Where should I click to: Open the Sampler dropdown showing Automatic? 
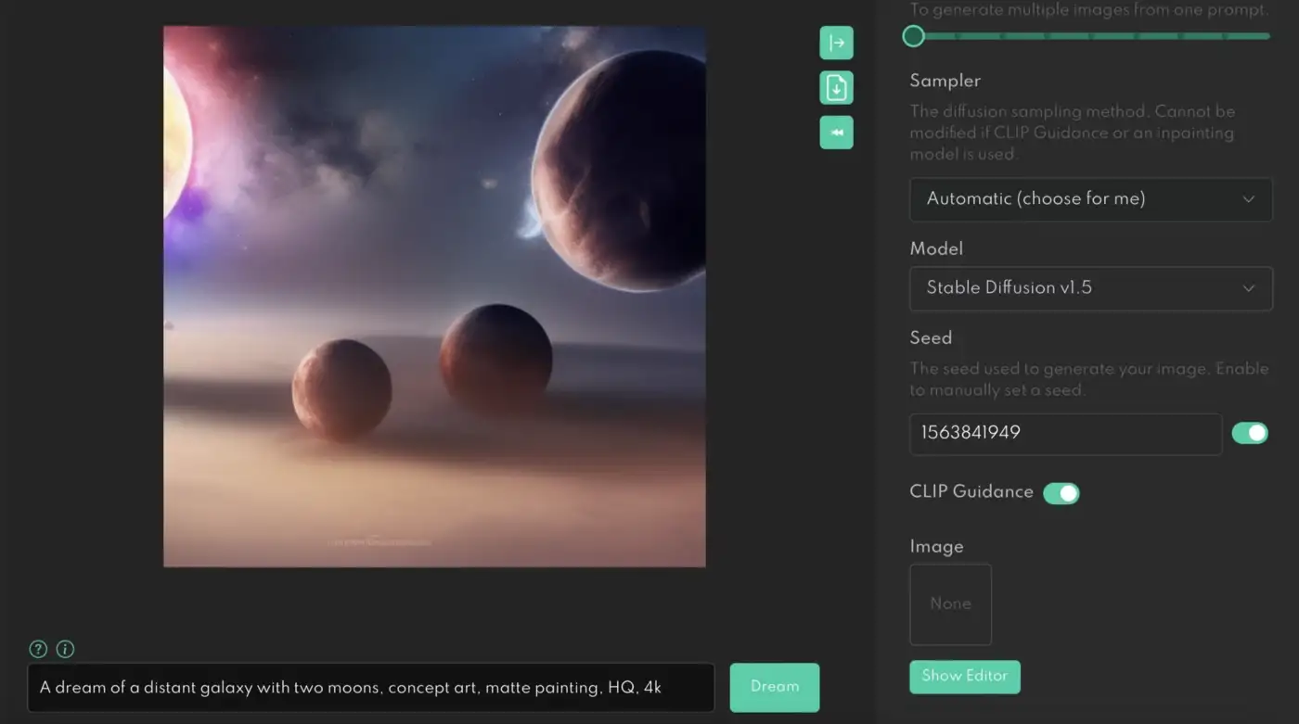tap(1091, 199)
